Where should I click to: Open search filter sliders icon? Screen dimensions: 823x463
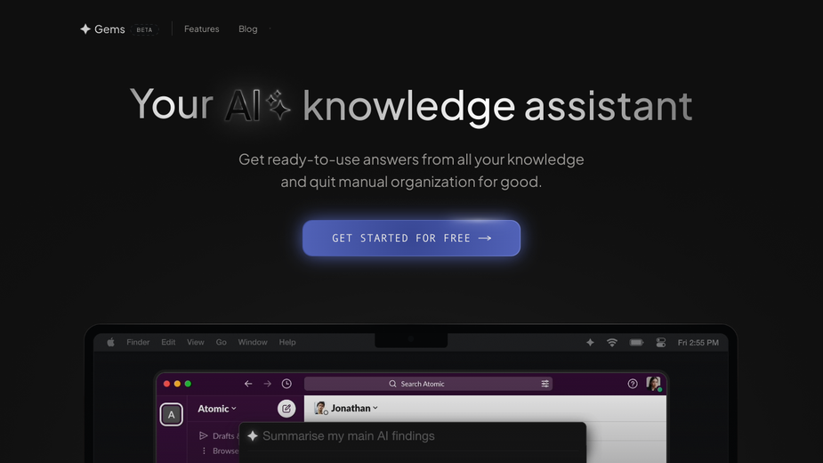click(545, 384)
